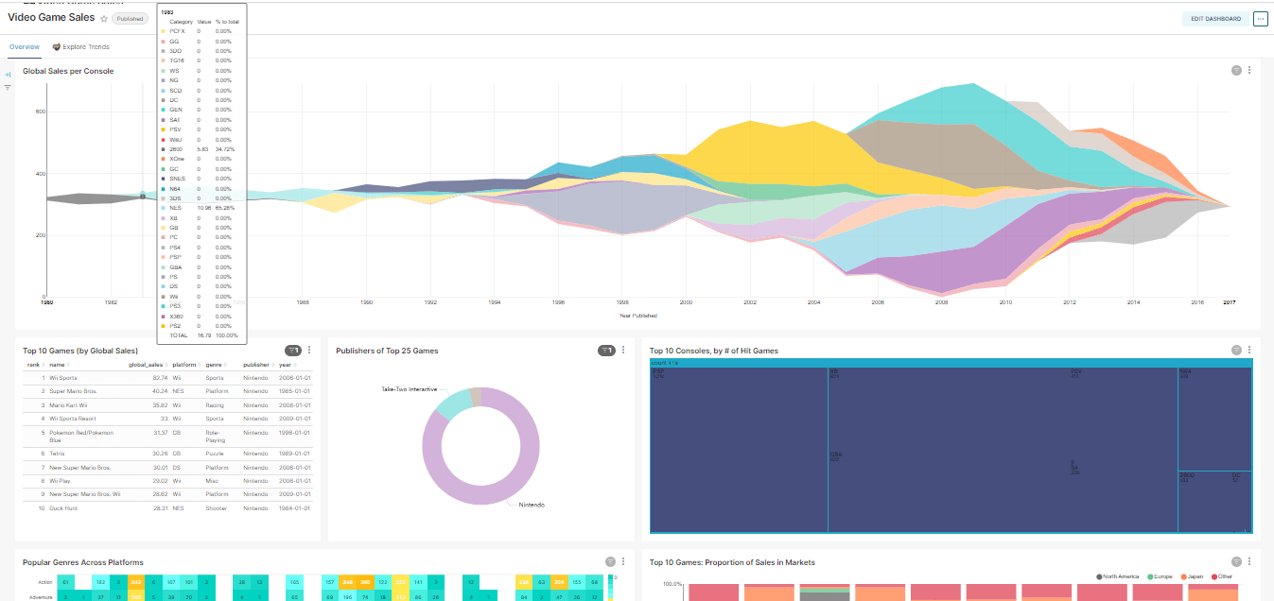1274x601 pixels.
Task: Click the filter badge on Publishers of Top 25 Games
Action: [606, 349]
